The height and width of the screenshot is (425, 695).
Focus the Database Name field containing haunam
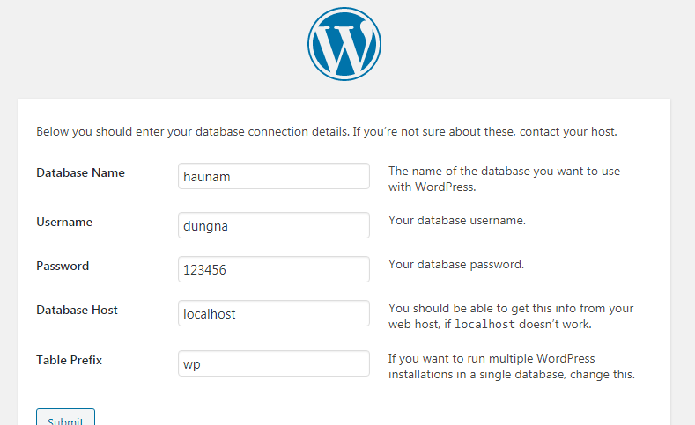pos(274,176)
